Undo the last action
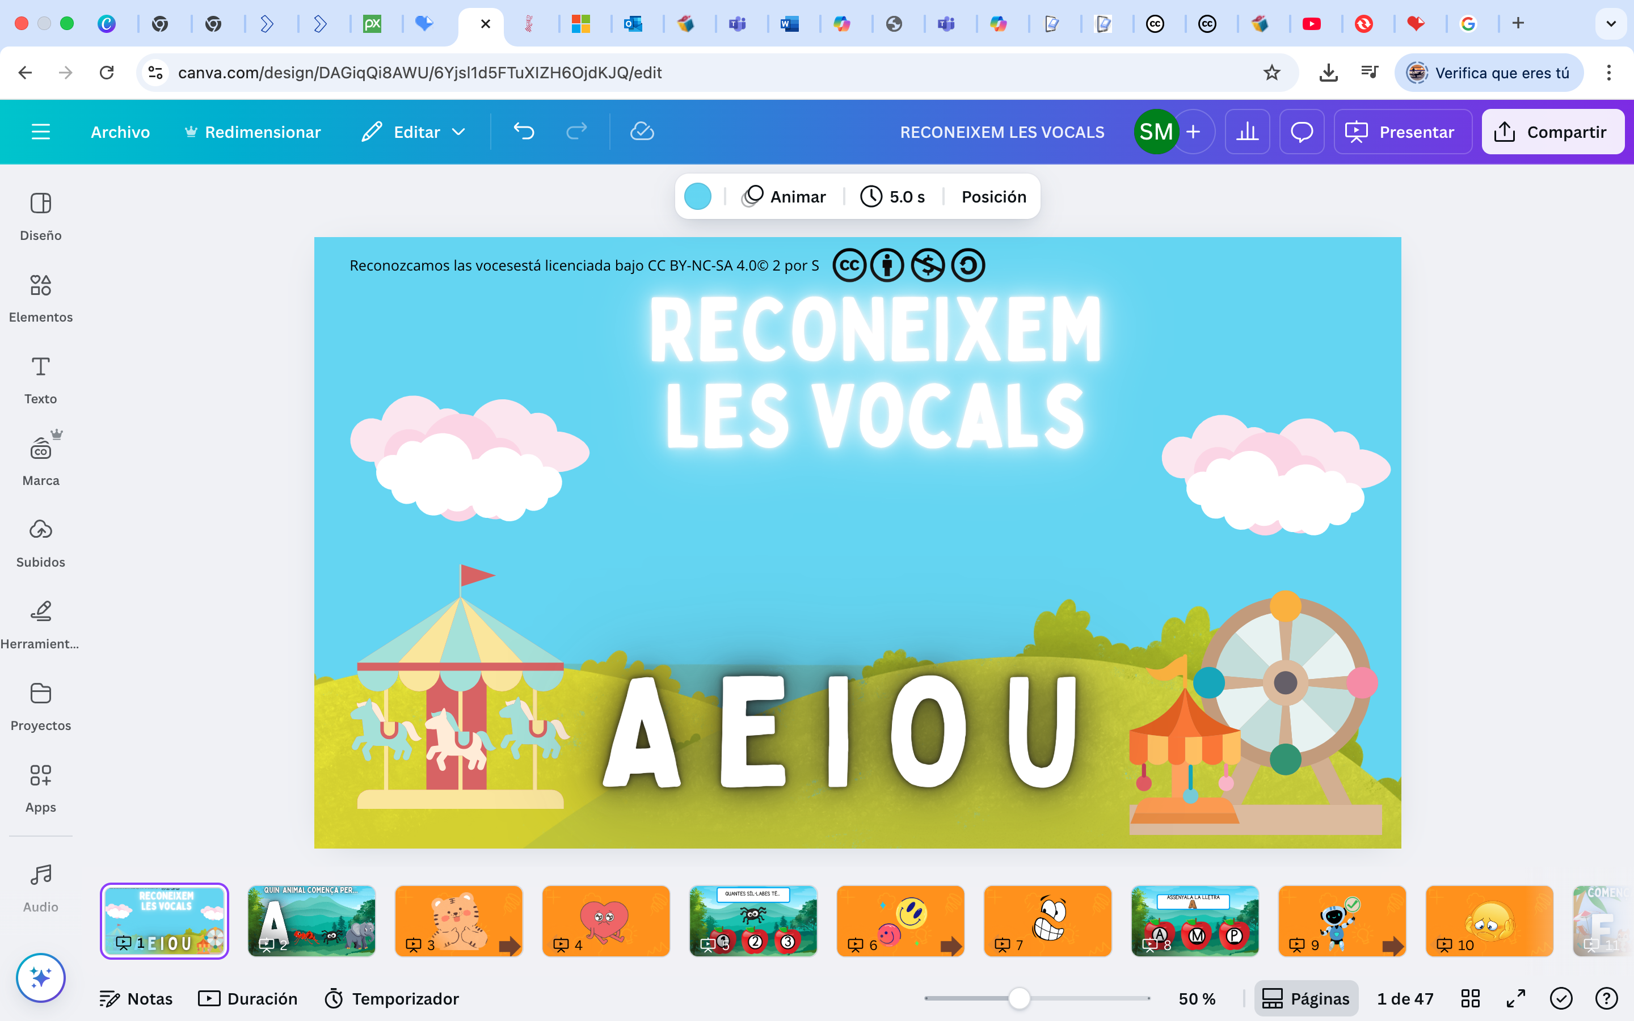 point(524,132)
